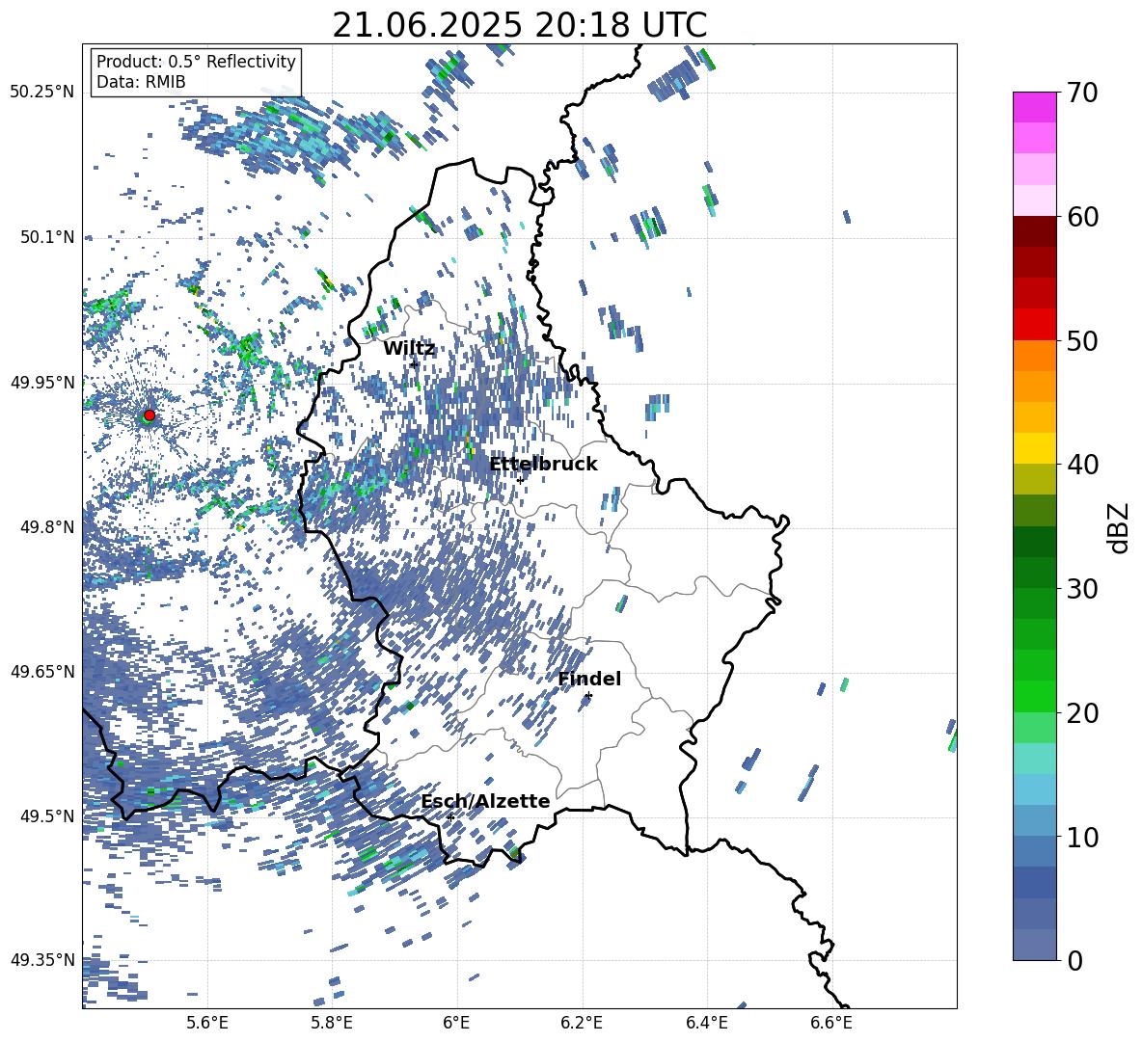Image resolution: width=1142 pixels, height=1042 pixels.
Task: Click the 6.6°E longitude label
Action: [x=832, y=1023]
